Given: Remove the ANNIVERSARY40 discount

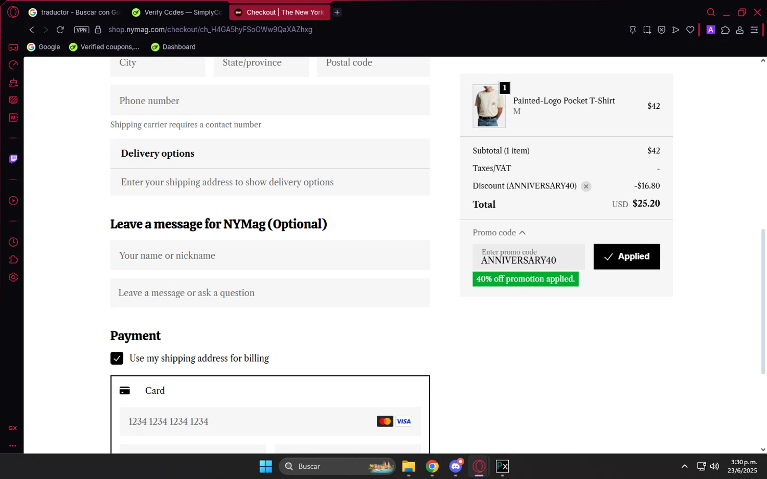Looking at the screenshot, I should click(x=586, y=186).
